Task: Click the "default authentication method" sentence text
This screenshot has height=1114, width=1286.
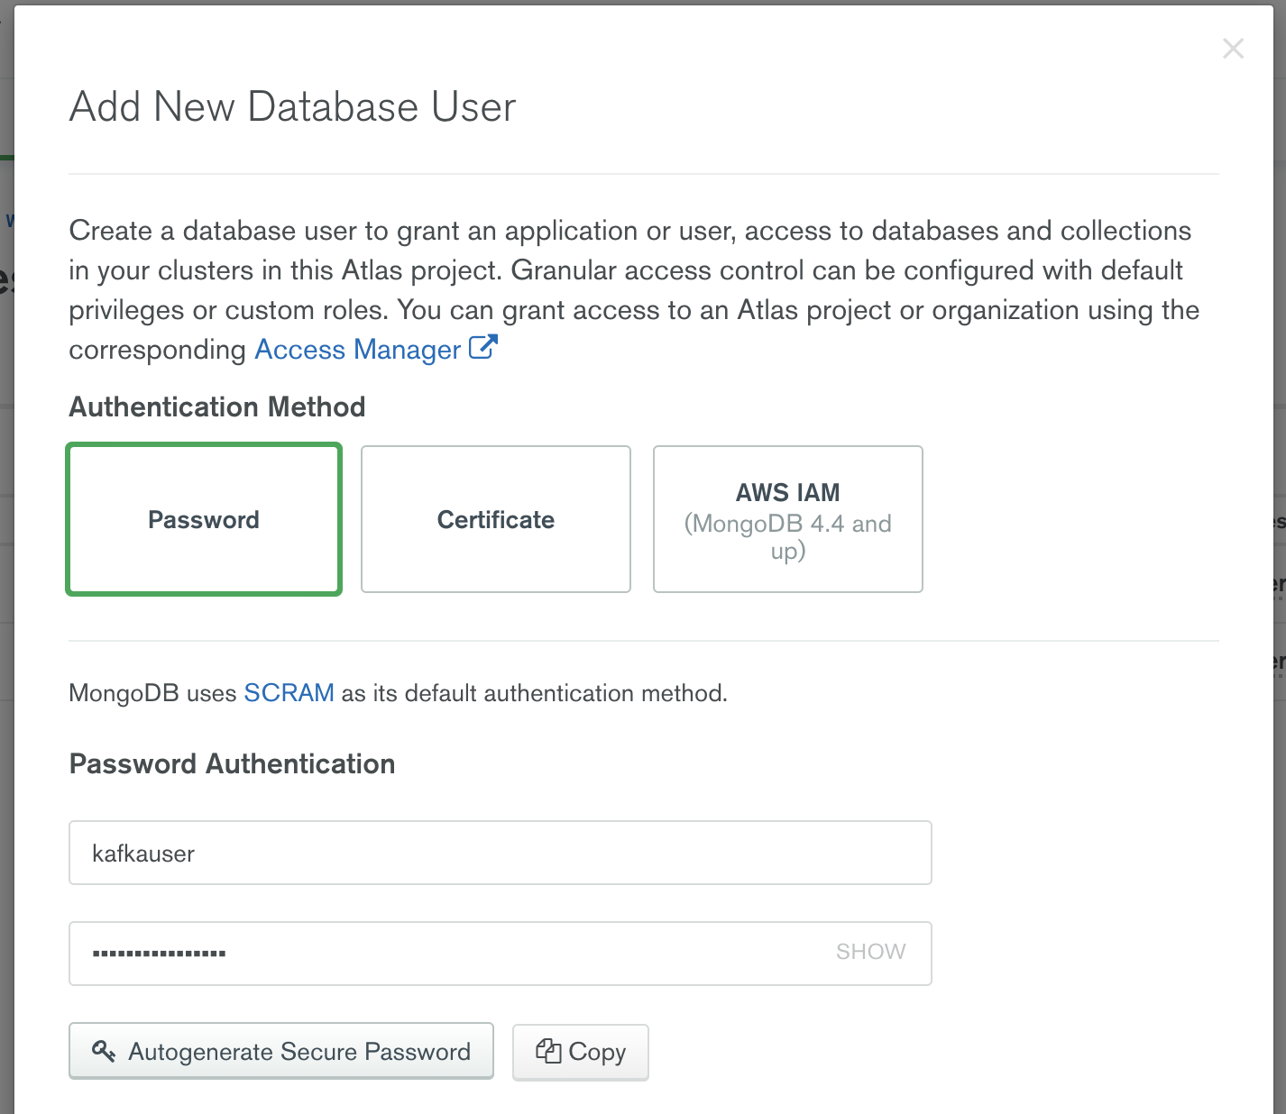Action: (534, 694)
